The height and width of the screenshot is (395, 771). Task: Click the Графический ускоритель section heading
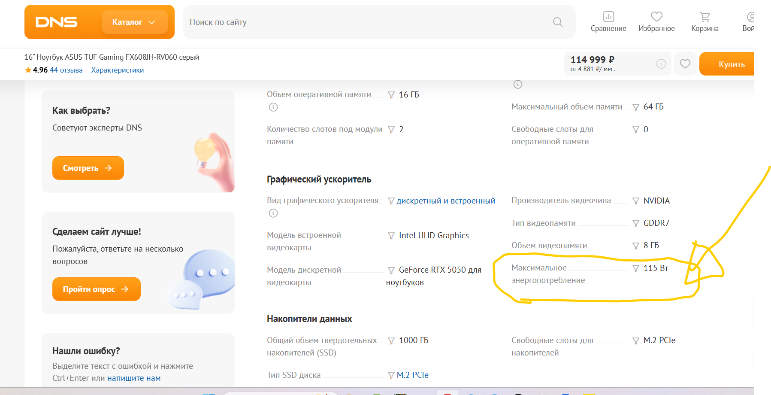[319, 179]
